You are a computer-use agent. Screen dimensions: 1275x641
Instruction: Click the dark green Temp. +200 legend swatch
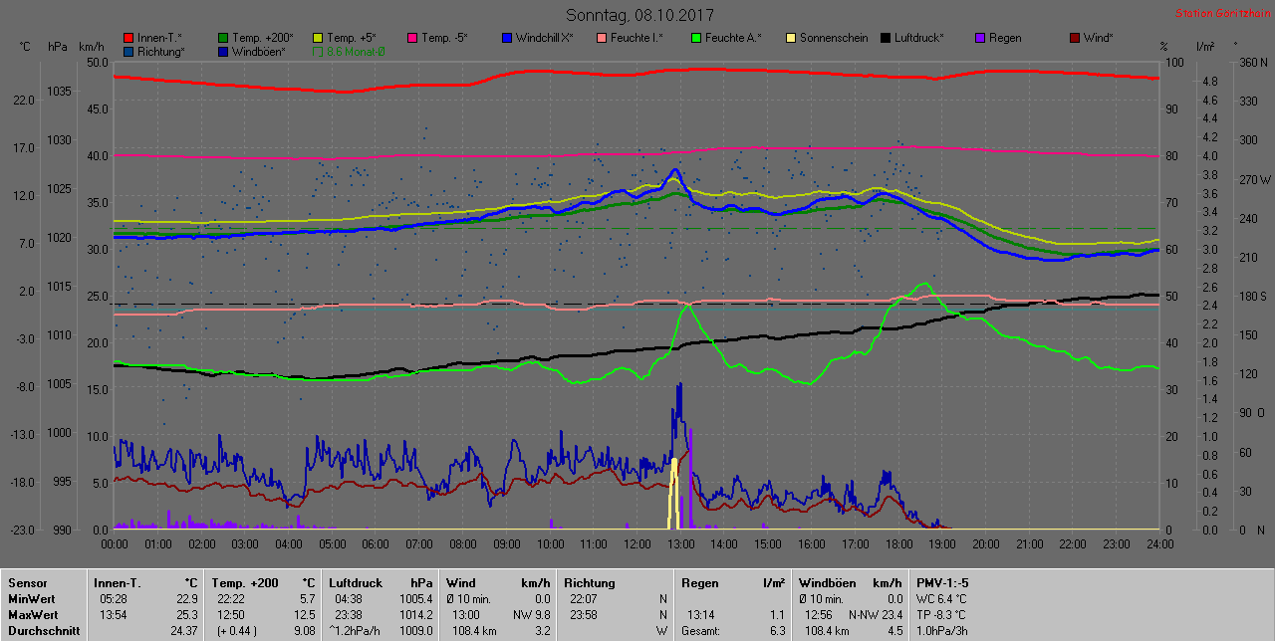[x=223, y=38]
